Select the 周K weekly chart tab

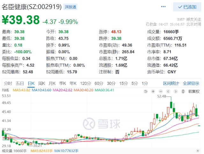[x=41, y=83]
